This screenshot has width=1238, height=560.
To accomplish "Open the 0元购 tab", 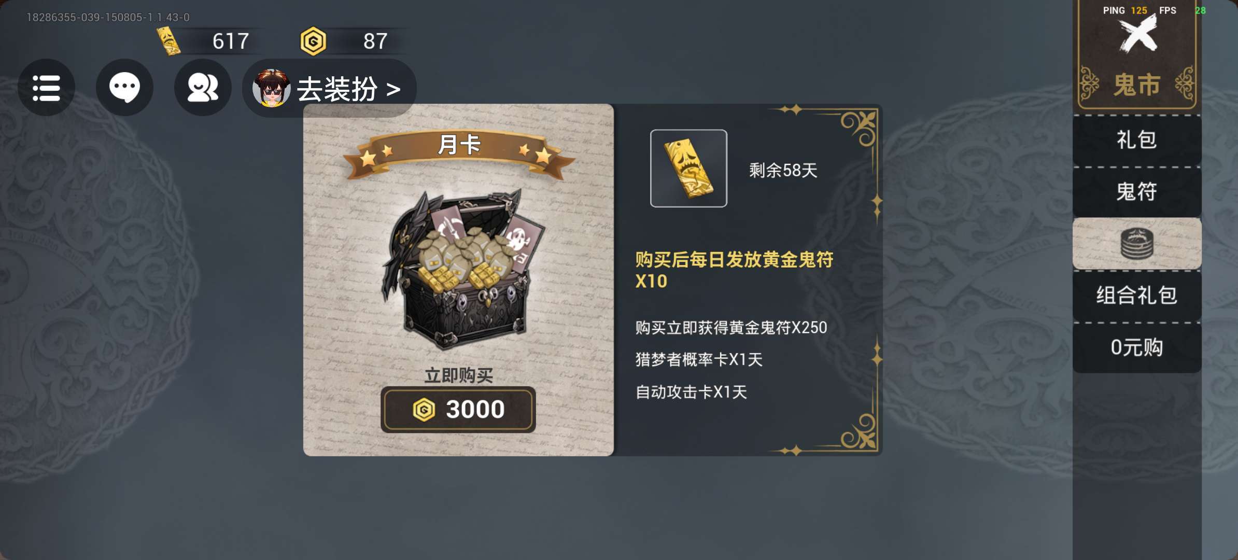I will click(1137, 347).
